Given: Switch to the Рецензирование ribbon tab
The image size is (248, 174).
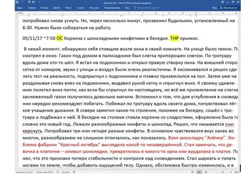Looking at the screenshot, I should (112, 8).
